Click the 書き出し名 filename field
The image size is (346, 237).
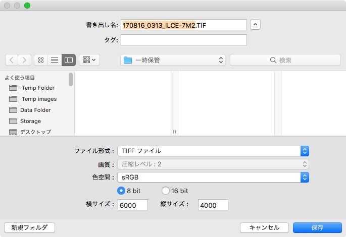point(183,25)
